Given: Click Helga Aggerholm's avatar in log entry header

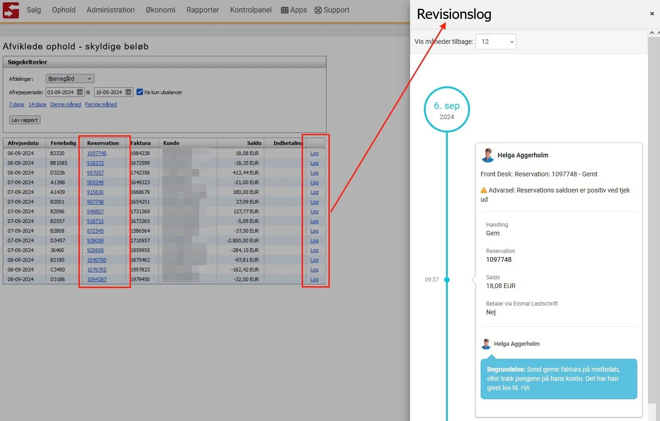Looking at the screenshot, I should coord(488,155).
